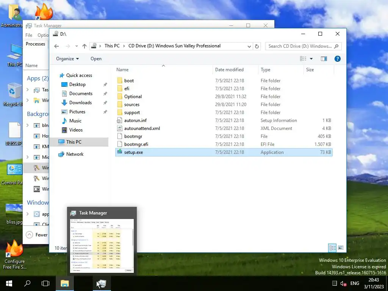Open the Action Center tray icon
This screenshot has height=291, width=388.
[334, 283]
